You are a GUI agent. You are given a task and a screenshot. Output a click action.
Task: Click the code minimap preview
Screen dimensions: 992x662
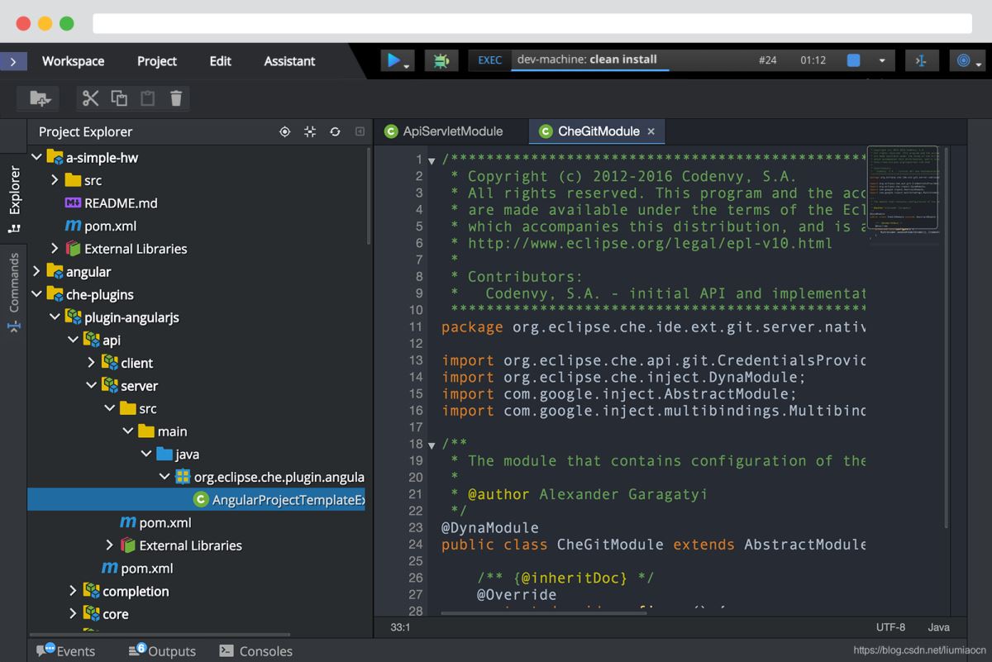[903, 188]
